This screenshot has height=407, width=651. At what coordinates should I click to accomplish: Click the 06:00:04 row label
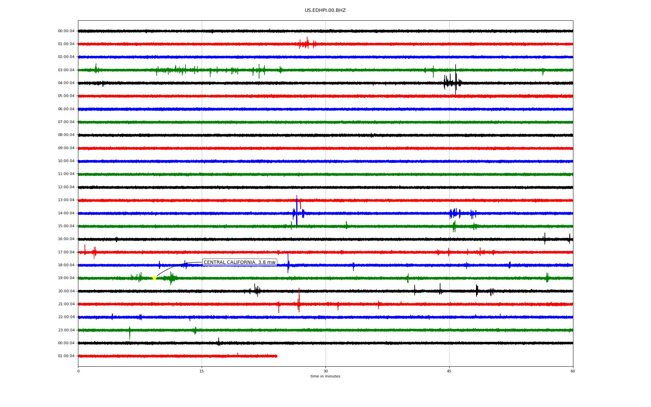pos(66,109)
